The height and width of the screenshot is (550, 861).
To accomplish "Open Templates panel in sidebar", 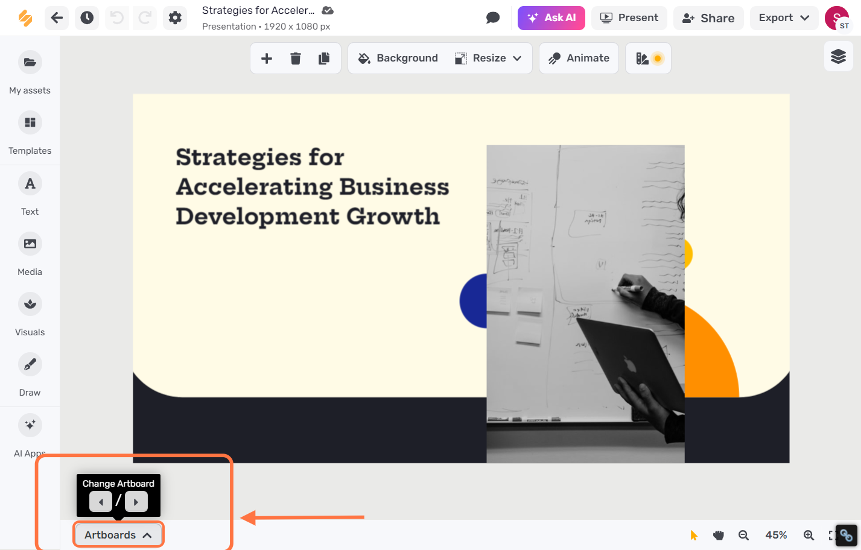I will 30,134.
